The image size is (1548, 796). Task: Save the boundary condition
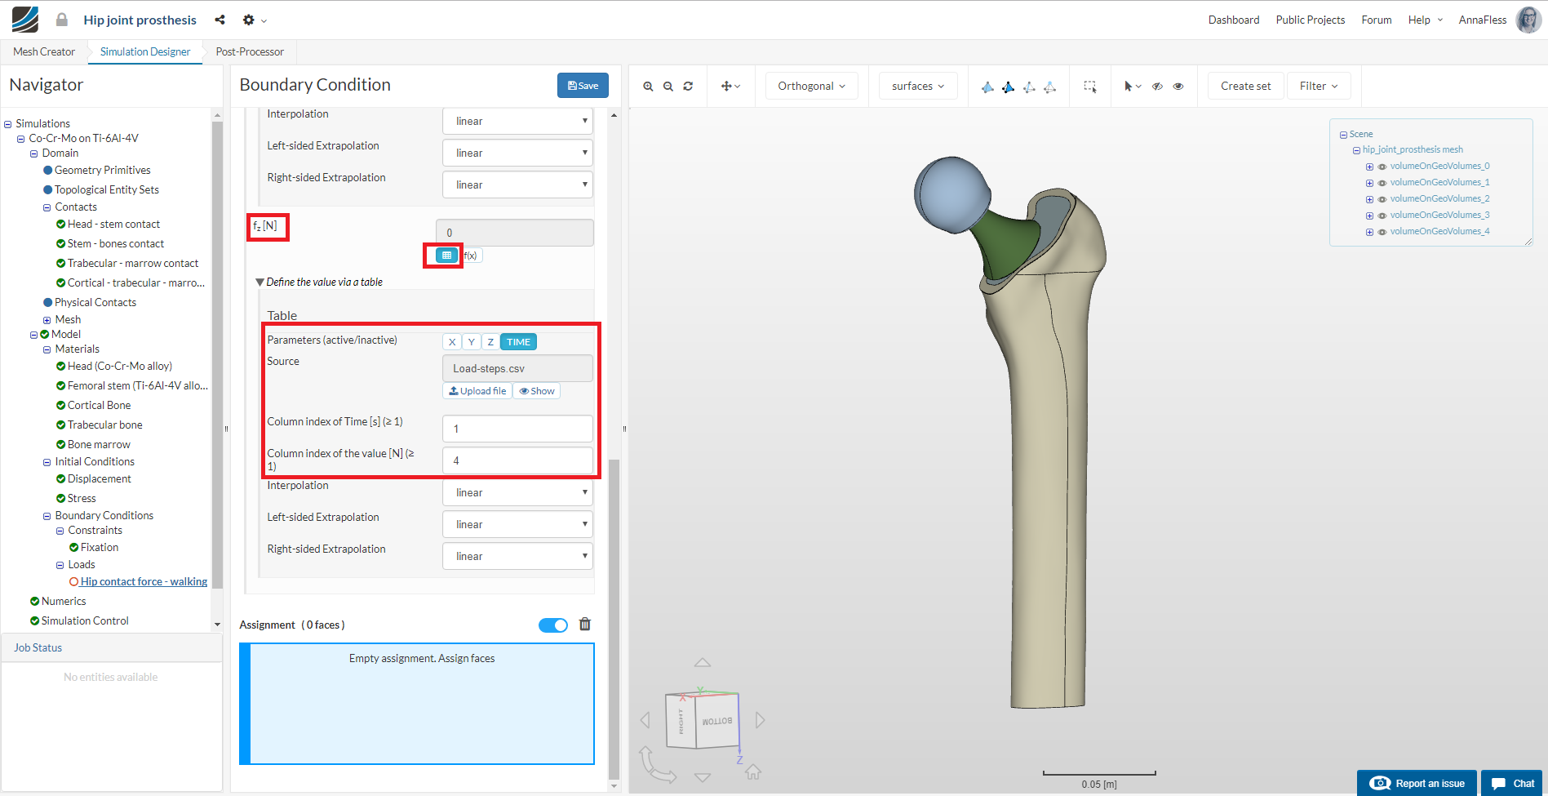point(583,86)
